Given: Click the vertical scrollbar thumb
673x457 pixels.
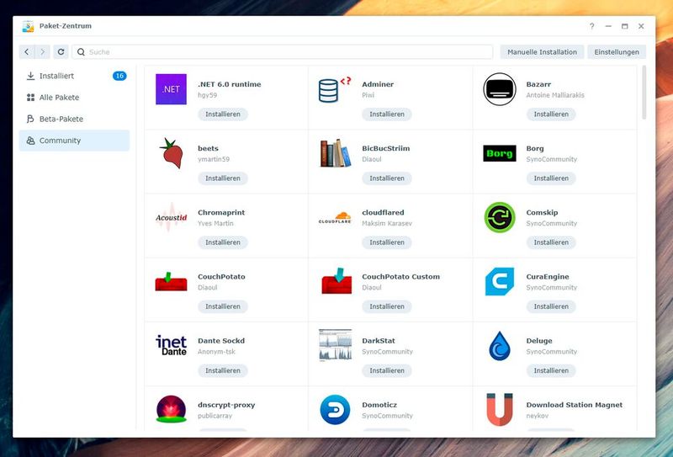Looking at the screenshot, I should pos(644,93).
